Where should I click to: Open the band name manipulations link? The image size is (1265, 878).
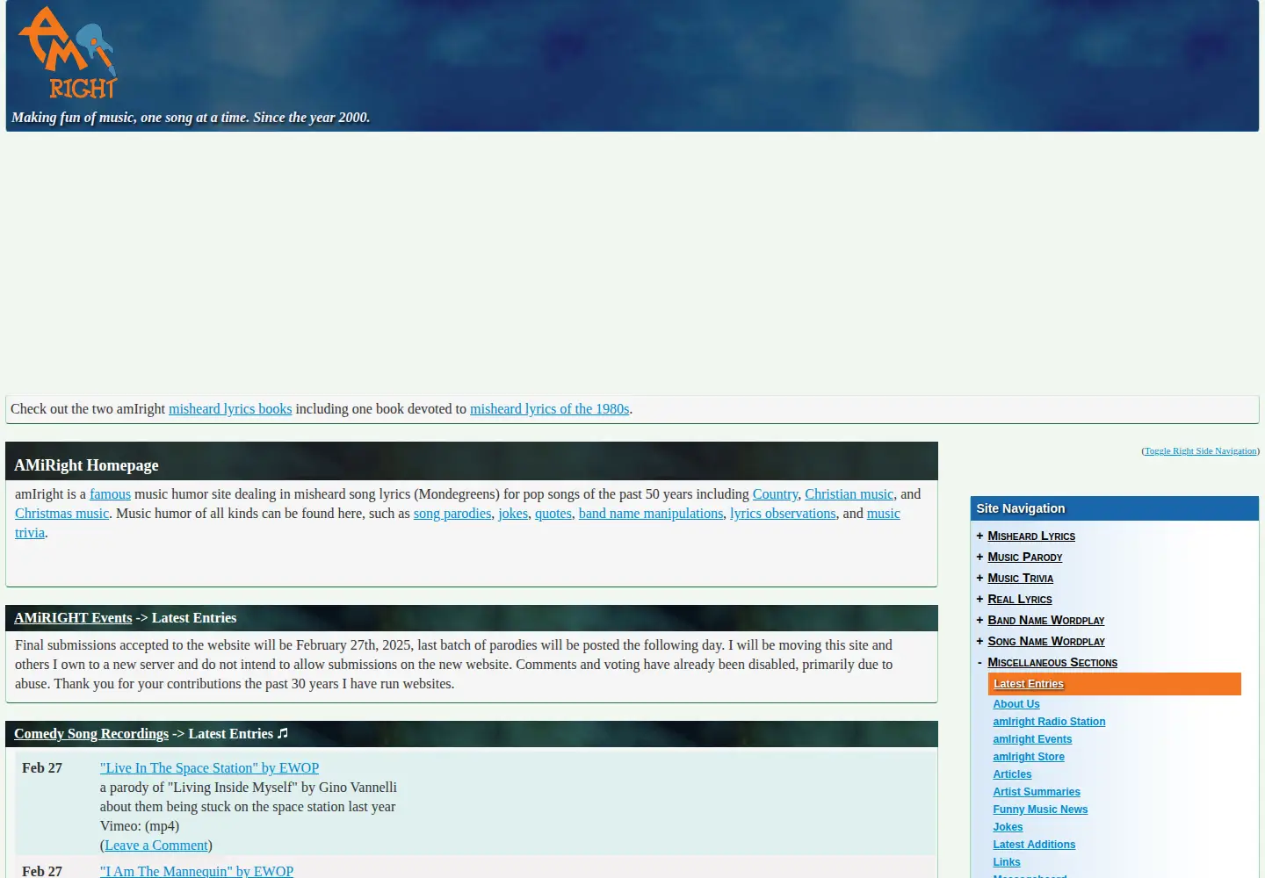coord(651,514)
